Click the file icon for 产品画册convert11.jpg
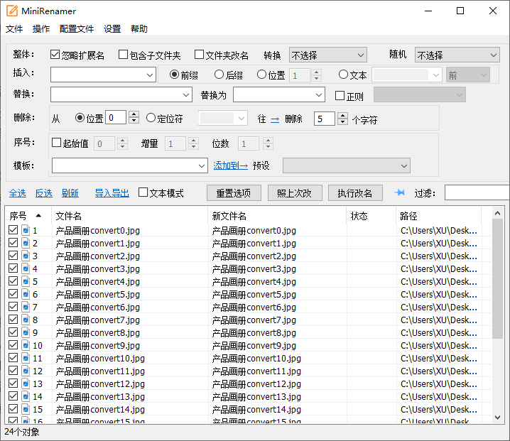The width and height of the screenshot is (510, 441). (26, 371)
